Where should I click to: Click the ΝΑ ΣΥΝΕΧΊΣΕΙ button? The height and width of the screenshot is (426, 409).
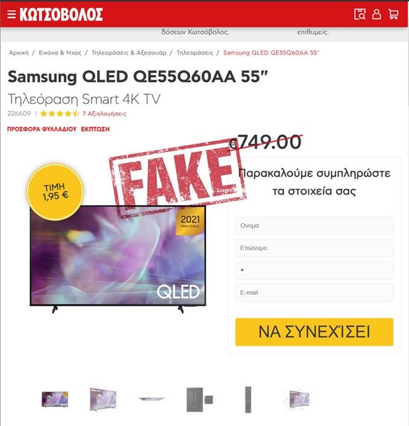point(314,332)
